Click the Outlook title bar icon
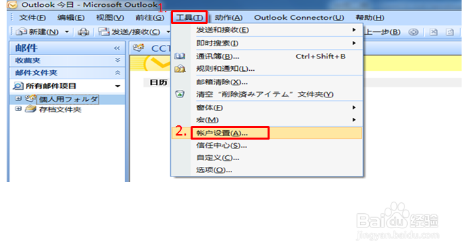The image size is (465, 252). pos(12,5)
